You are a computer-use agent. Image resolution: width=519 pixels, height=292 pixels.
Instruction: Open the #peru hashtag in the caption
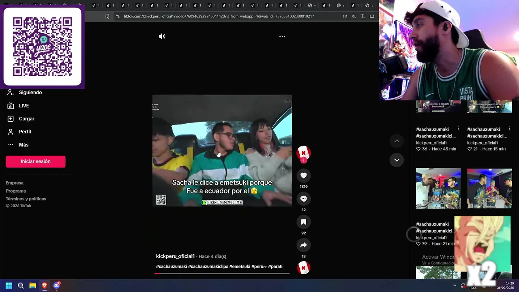point(259,266)
